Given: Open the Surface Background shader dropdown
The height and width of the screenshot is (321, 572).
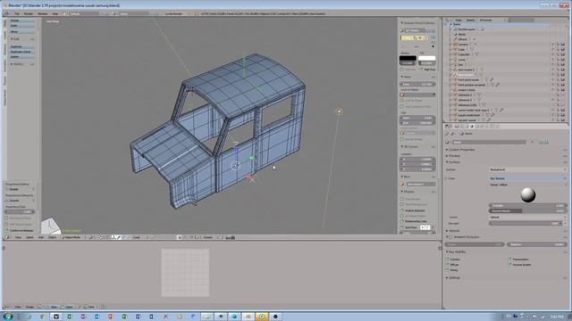Looking at the screenshot, I should click(x=528, y=169).
